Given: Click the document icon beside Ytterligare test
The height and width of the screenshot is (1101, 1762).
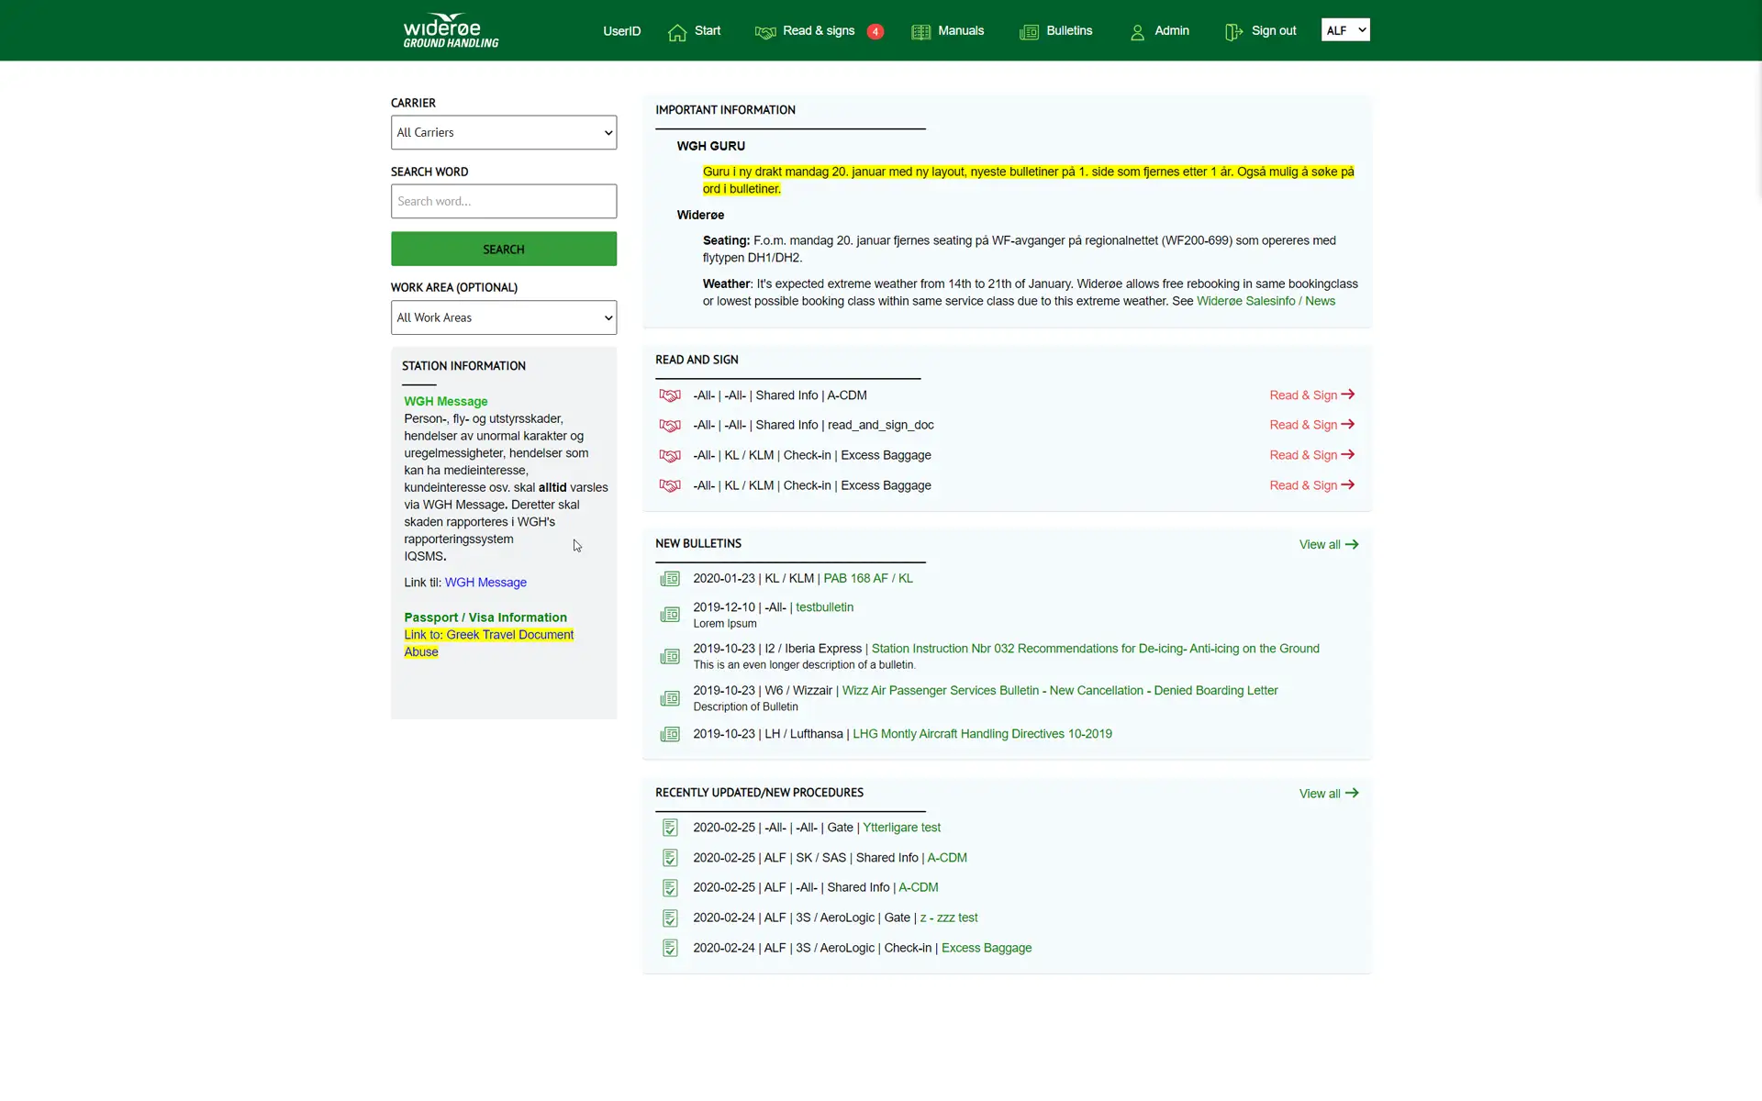Looking at the screenshot, I should pos(670,828).
